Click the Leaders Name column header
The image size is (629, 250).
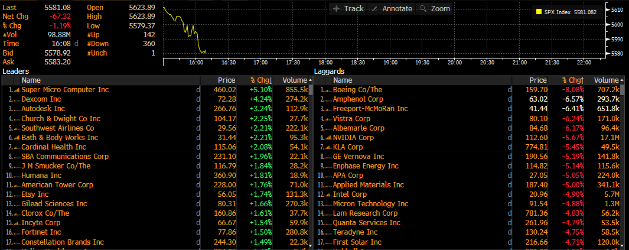click(x=31, y=80)
